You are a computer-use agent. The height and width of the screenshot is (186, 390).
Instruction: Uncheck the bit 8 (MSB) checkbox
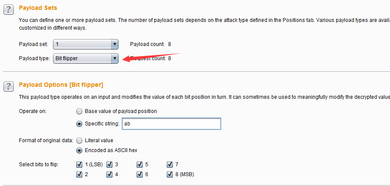pyautogui.click(x=170, y=174)
